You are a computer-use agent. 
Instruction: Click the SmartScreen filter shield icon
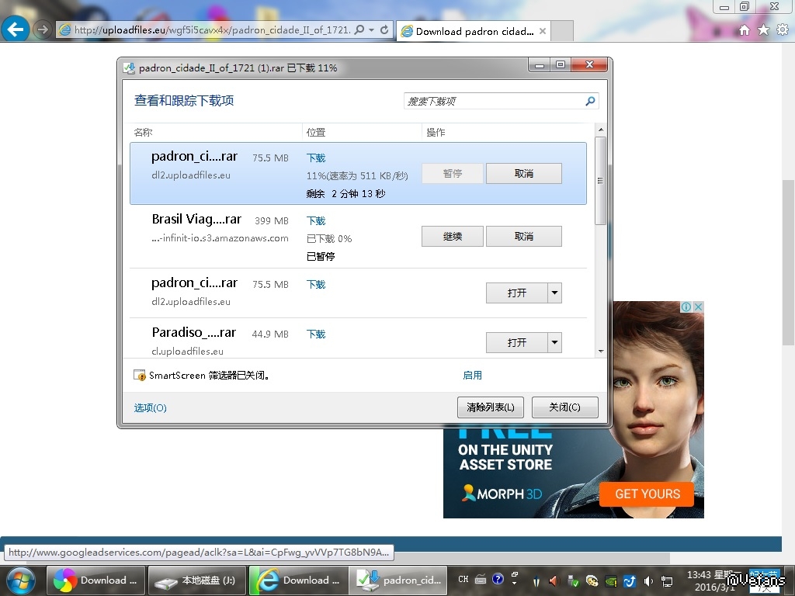point(140,376)
